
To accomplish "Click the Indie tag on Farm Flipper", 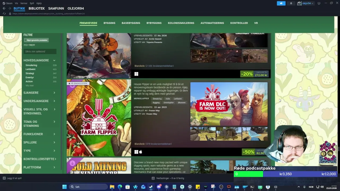I will [x=168, y=99].
